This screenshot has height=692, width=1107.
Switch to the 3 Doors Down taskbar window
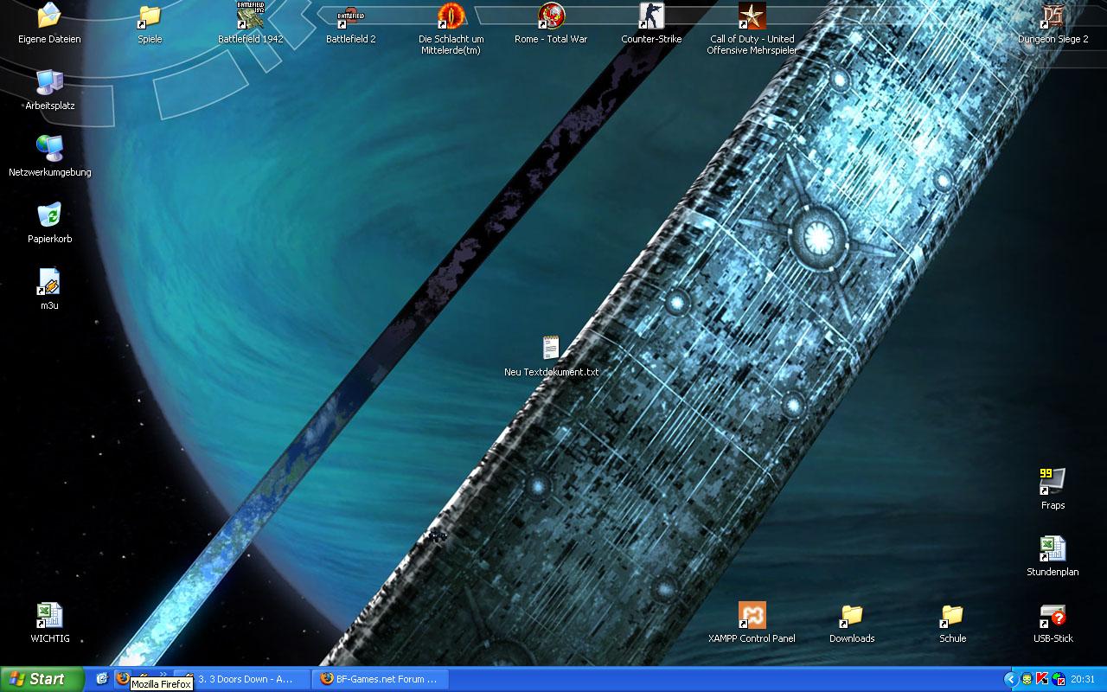[242, 679]
